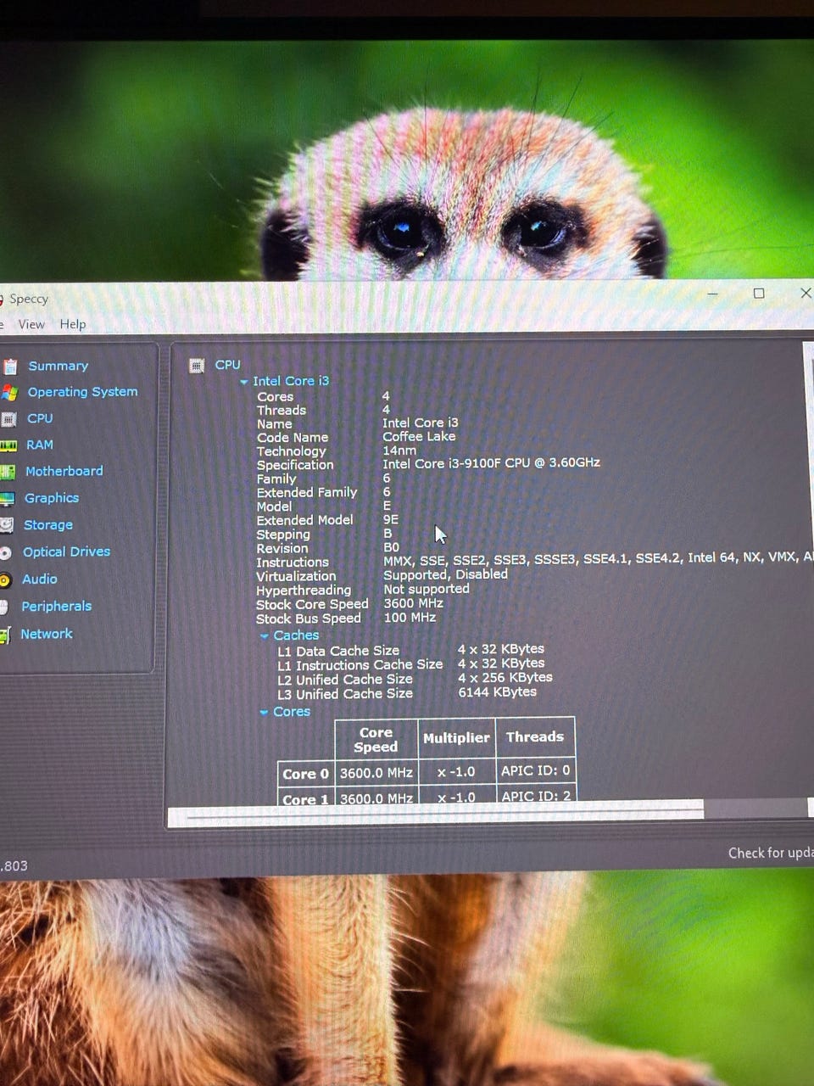Open the Storage section
Viewport: 814px width, 1086px height.
point(48,525)
